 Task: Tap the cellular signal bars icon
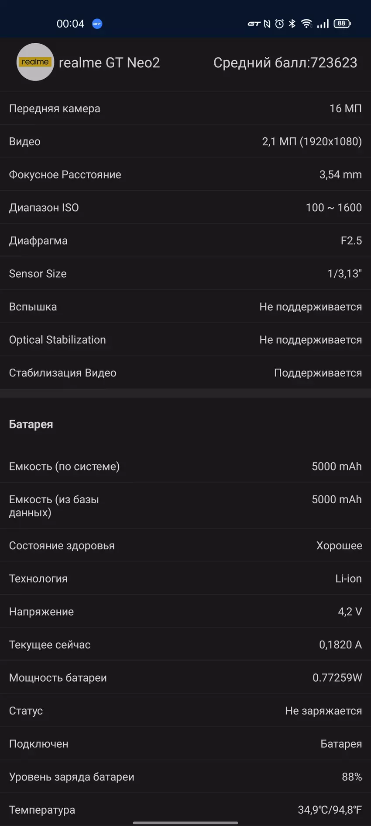(323, 24)
